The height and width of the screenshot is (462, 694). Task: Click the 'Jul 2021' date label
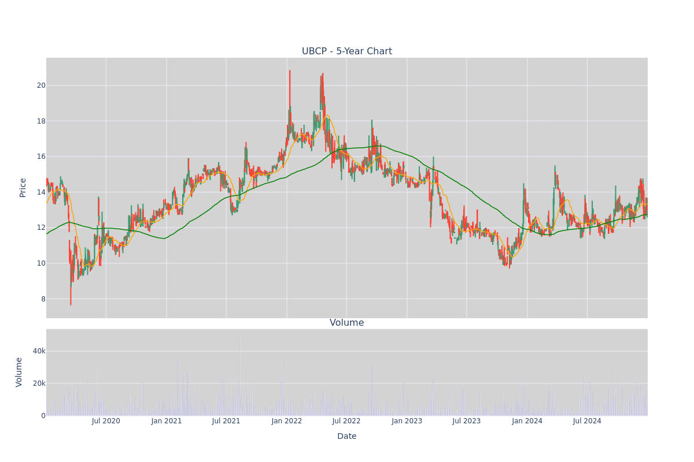point(226,421)
